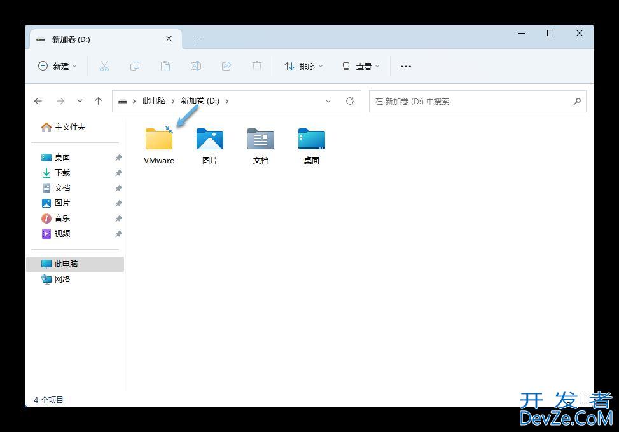Unpin 视频 using its pin icon
Screen dimensions: 619x432
tap(118, 234)
